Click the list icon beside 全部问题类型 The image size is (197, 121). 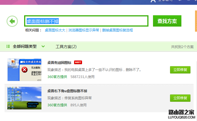(8, 46)
